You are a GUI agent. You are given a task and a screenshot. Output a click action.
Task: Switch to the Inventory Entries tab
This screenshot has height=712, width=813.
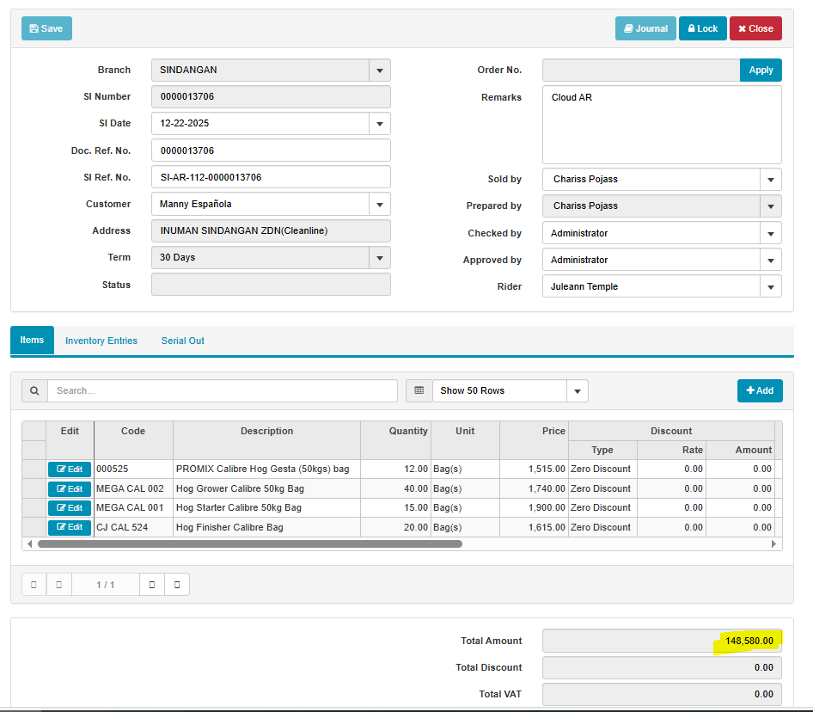click(101, 341)
